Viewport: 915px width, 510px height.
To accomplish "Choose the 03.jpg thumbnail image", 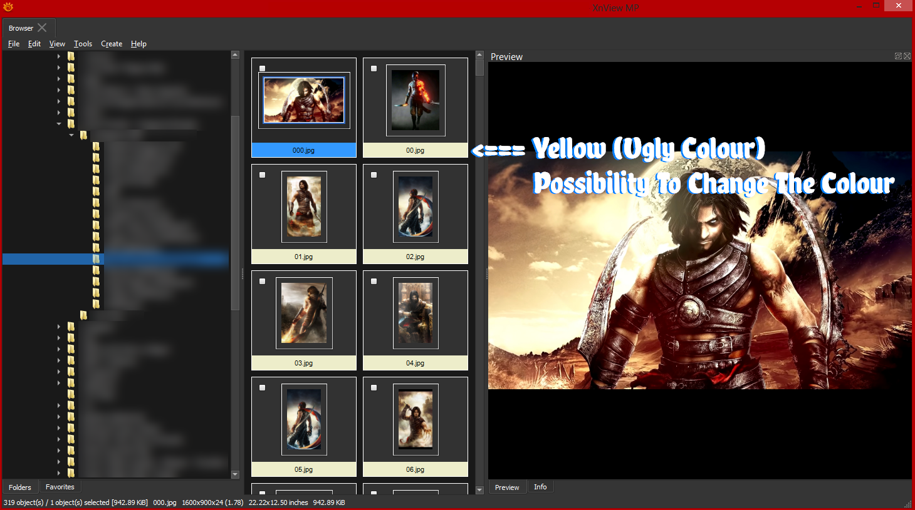I will [304, 313].
